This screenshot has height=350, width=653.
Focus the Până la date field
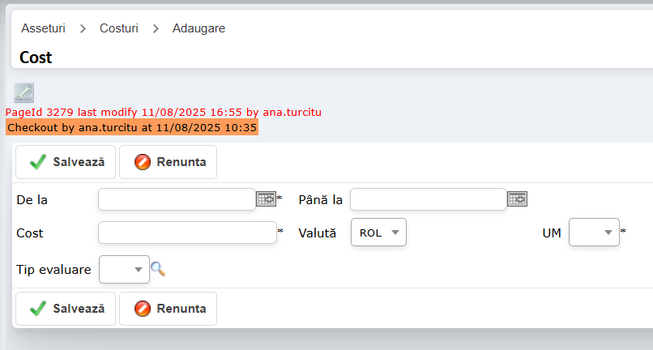pos(428,198)
